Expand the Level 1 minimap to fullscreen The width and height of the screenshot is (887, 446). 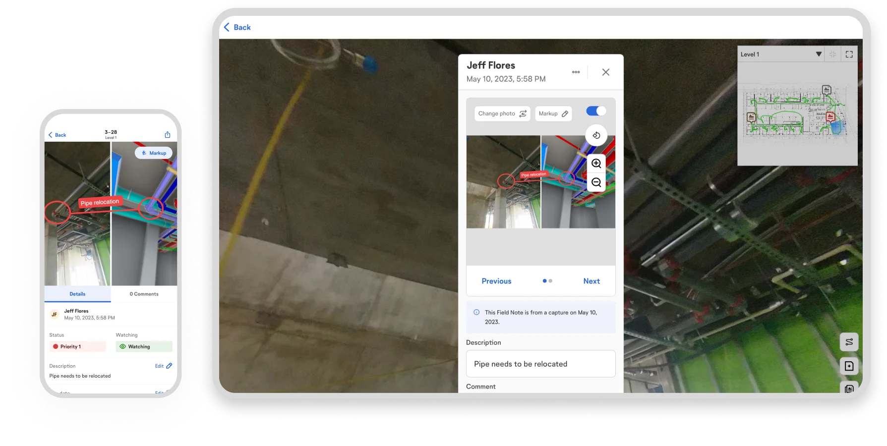click(849, 54)
